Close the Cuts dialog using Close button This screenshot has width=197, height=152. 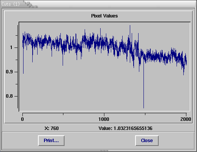tap(147, 141)
